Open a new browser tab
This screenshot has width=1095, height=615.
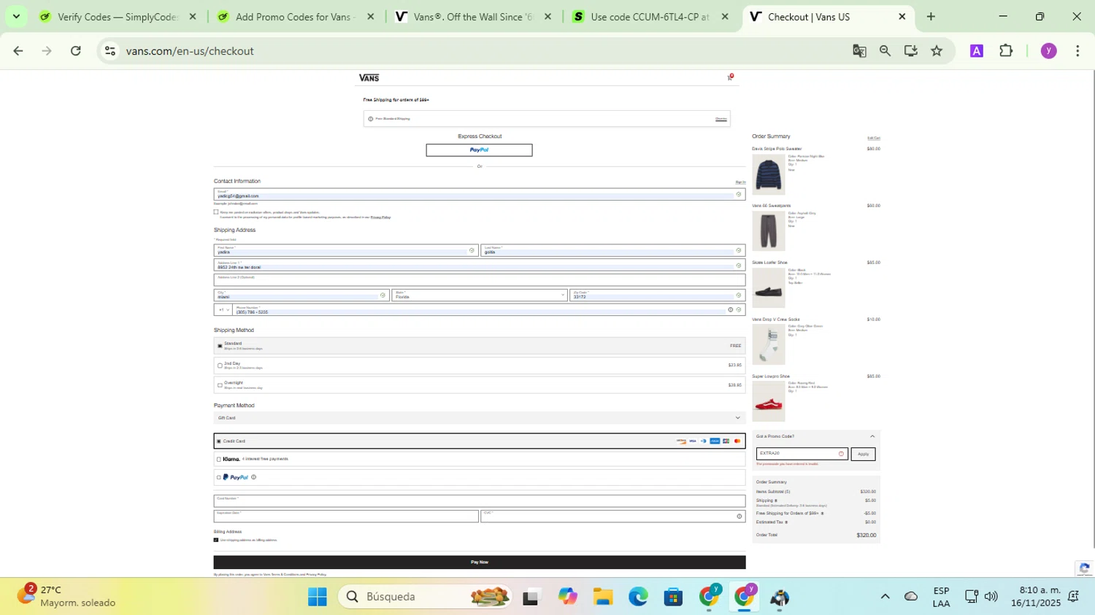[x=931, y=17]
